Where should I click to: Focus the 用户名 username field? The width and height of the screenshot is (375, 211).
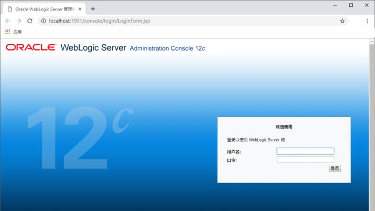pos(305,151)
